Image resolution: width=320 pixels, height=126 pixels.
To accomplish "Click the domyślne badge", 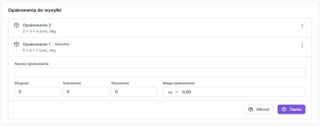I will pos(62,44).
